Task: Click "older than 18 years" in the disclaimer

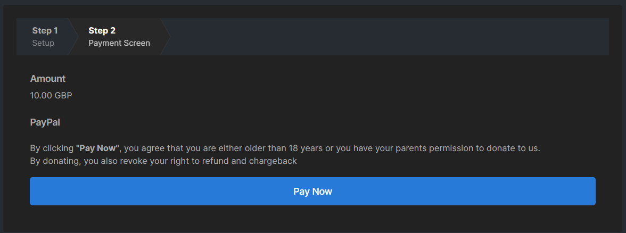Action: (x=282, y=148)
